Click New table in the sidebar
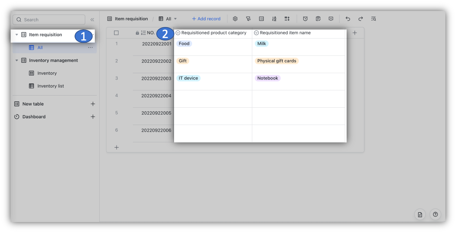456x233 pixels. (33, 104)
